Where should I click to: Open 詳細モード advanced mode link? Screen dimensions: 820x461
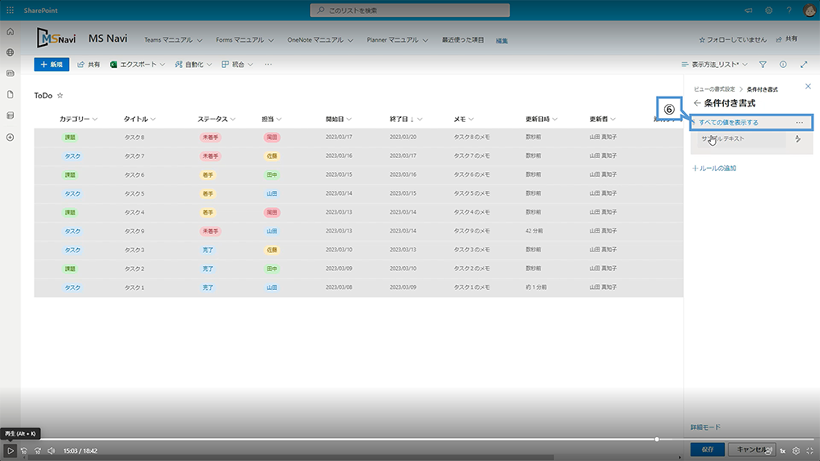(x=705, y=427)
